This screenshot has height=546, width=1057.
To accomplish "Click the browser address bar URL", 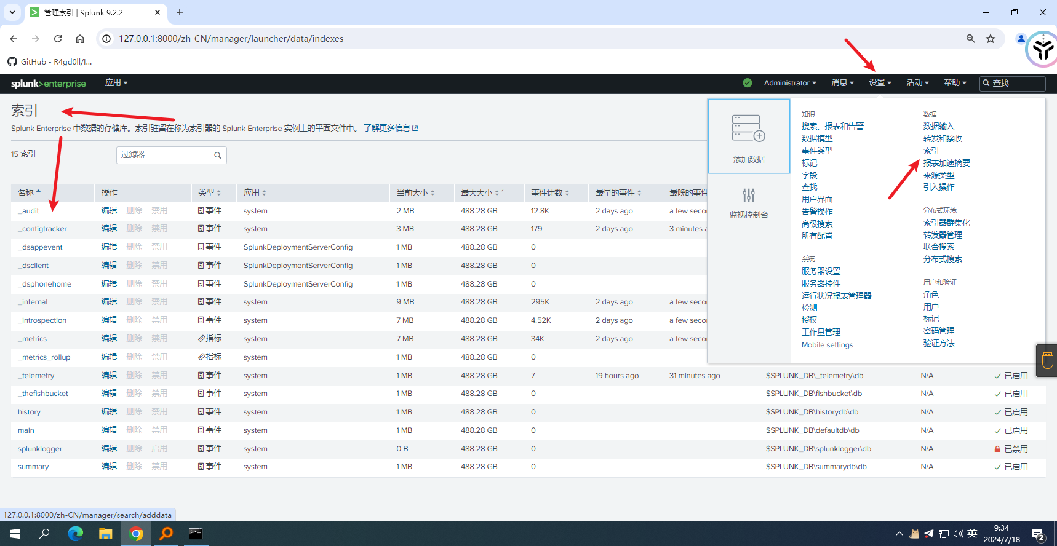I will (231, 39).
